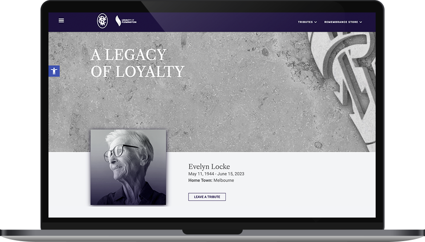Open the Tributes menu item
425x242 pixels.
tap(305, 22)
